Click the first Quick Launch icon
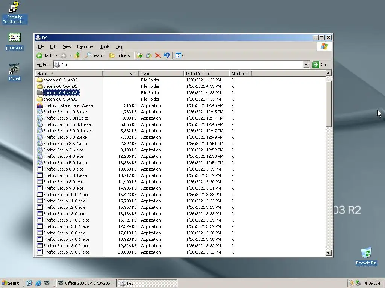The image size is (385, 288). [x=29, y=283]
